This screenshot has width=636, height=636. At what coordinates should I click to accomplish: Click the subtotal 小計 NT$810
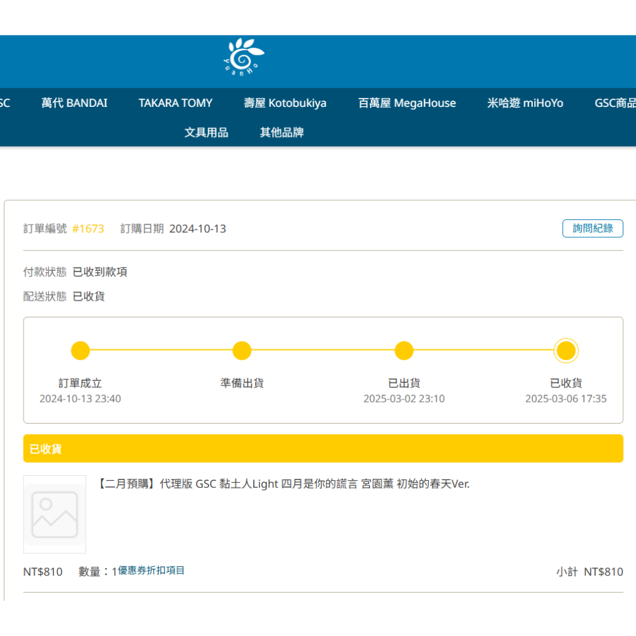(x=590, y=572)
